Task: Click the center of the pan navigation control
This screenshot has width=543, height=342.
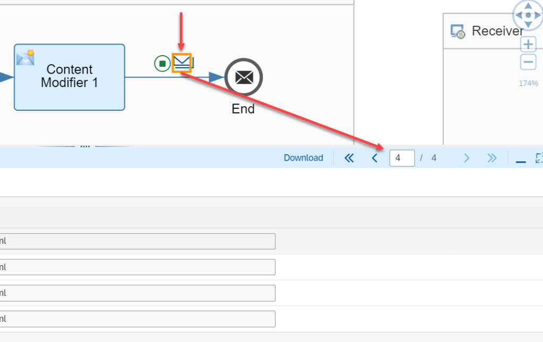Action: (x=528, y=15)
